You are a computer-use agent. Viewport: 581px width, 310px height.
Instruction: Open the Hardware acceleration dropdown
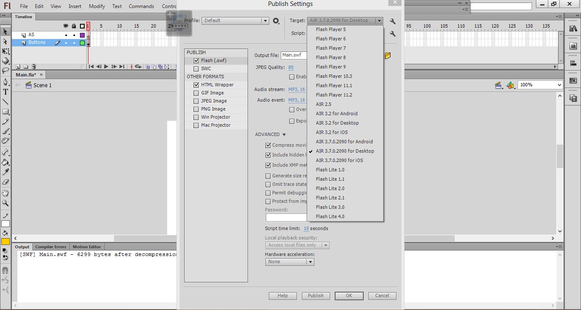[x=290, y=262]
